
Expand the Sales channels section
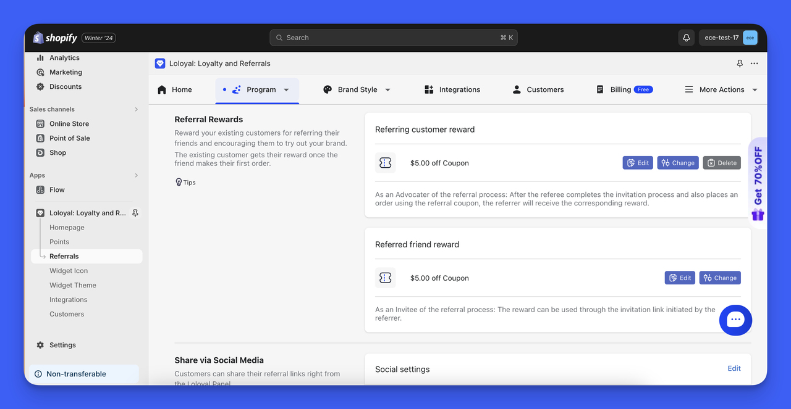pyautogui.click(x=137, y=109)
